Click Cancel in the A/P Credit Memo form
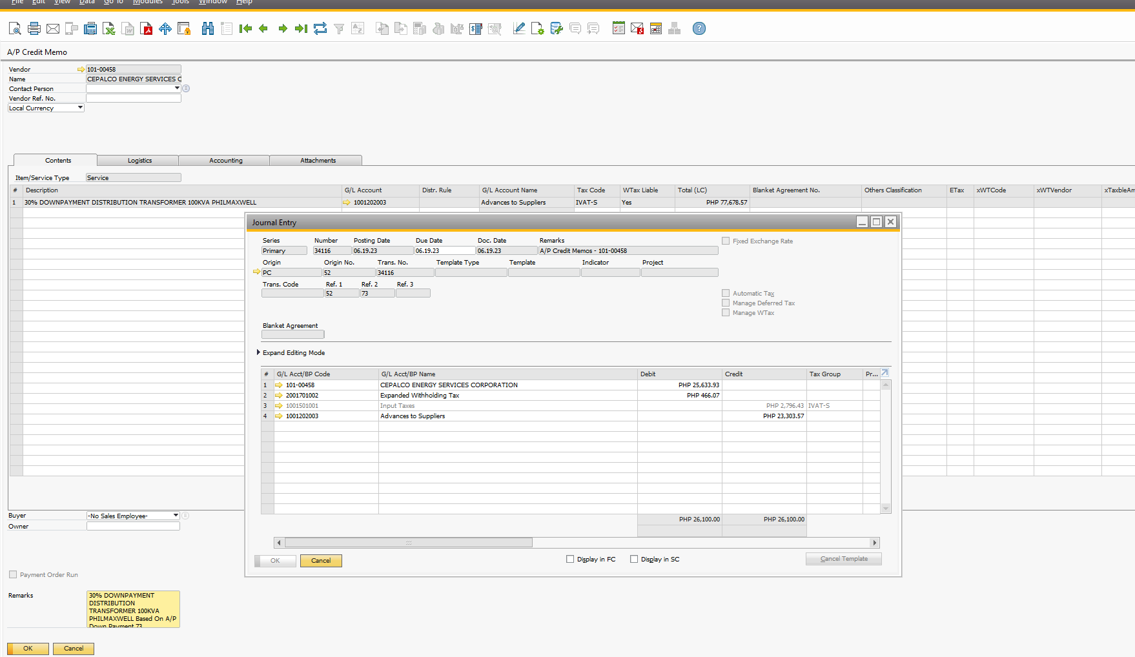Viewport: 1135px width, 657px height. point(74,648)
